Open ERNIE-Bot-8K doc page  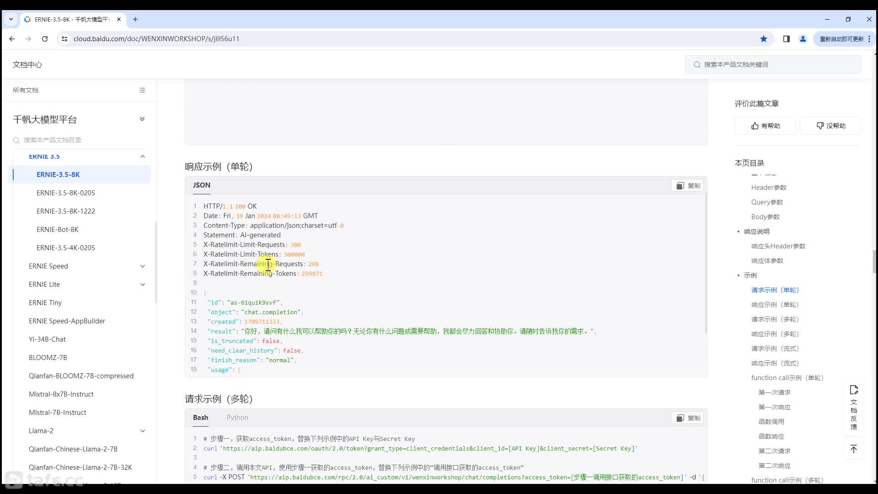pos(58,229)
